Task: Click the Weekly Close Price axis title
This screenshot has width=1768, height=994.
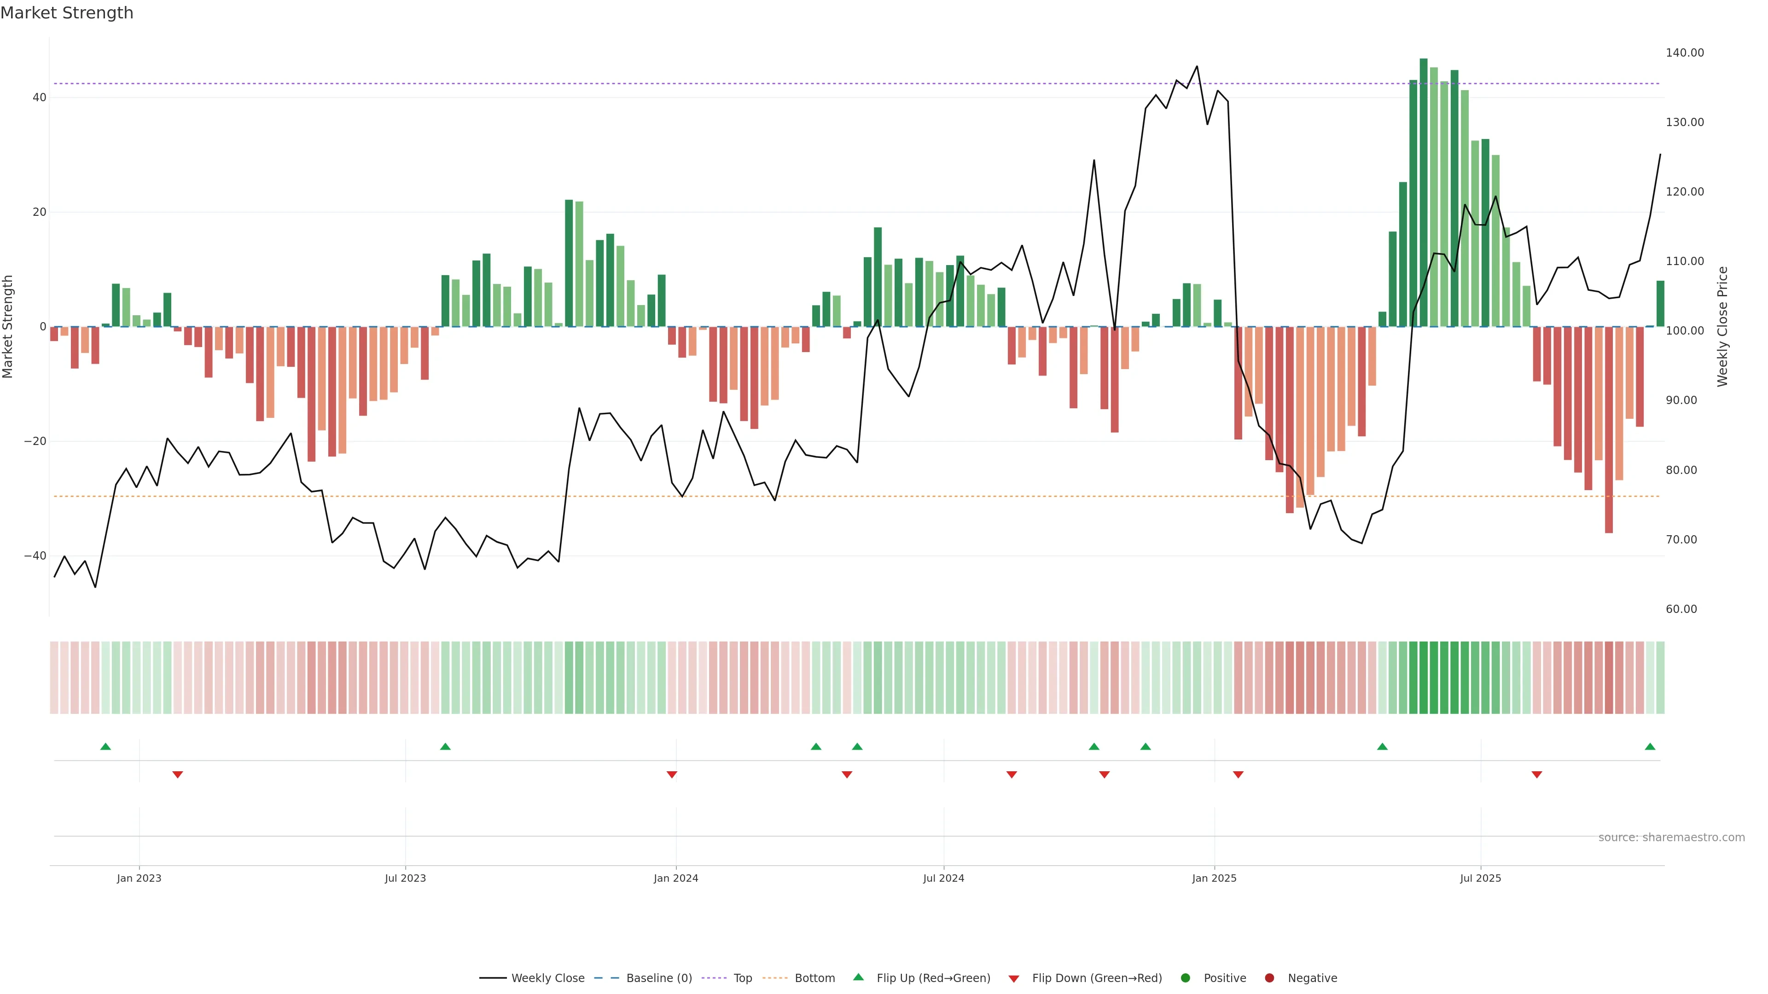Action: (1723, 327)
